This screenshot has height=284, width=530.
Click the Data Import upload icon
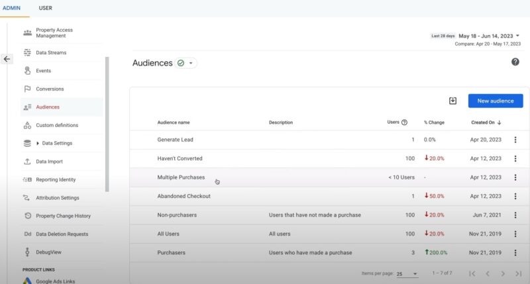tap(27, 162)
